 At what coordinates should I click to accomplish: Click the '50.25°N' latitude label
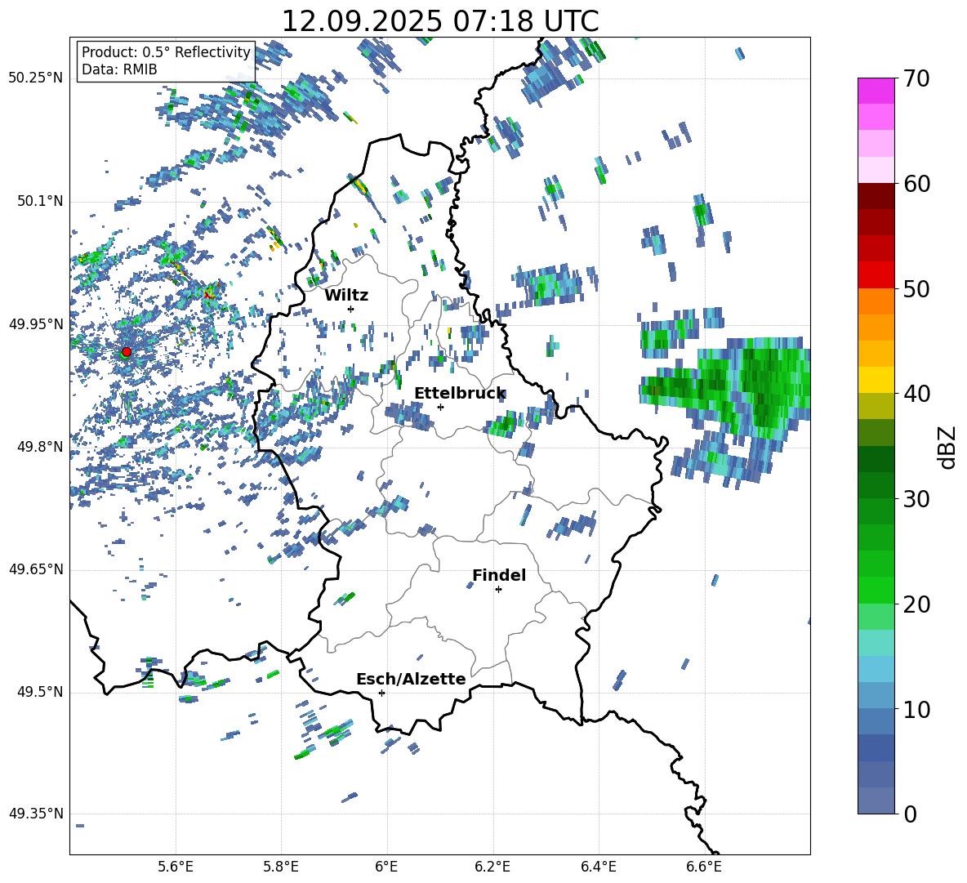[x=36, y=78]
